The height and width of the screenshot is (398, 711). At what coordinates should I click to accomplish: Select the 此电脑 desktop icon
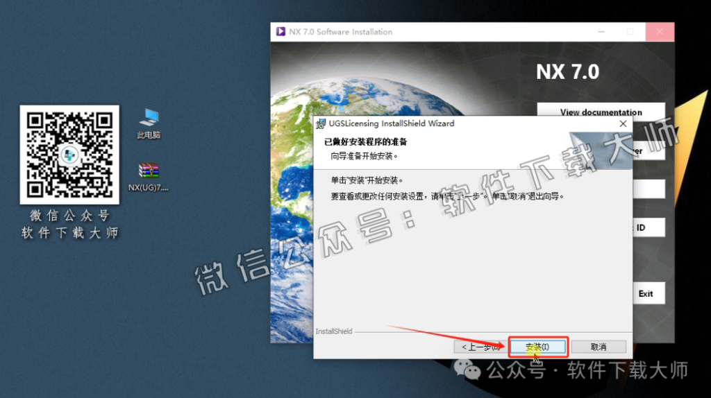(149, 123)
